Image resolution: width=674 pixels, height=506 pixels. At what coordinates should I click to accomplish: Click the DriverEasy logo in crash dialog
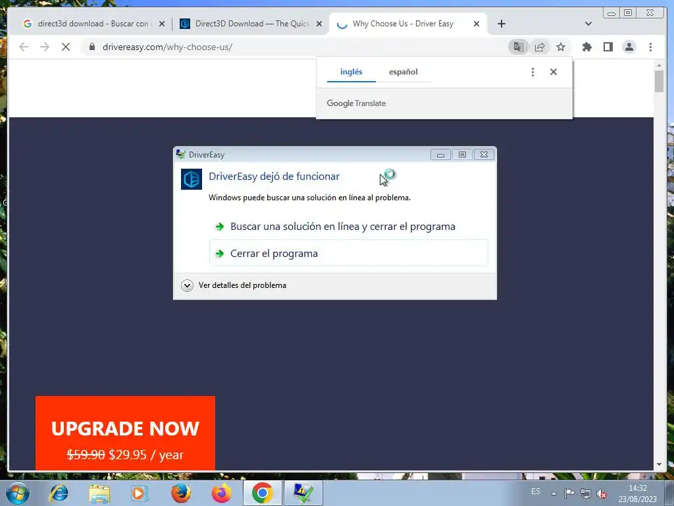192,179
